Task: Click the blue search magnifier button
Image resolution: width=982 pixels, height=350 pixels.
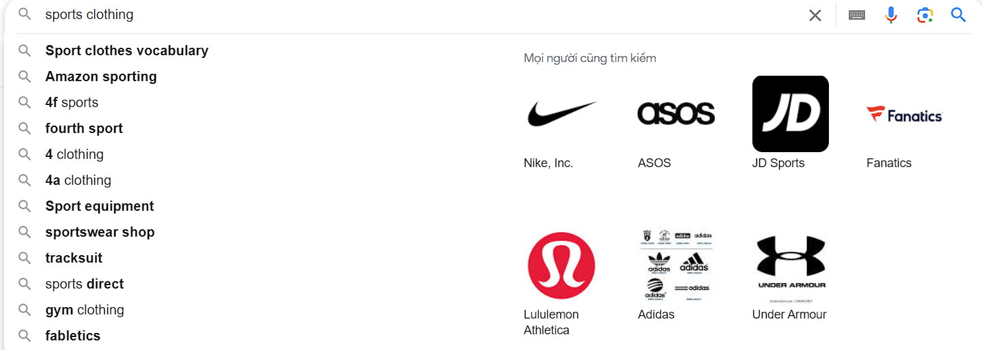Action: (959, 15)
